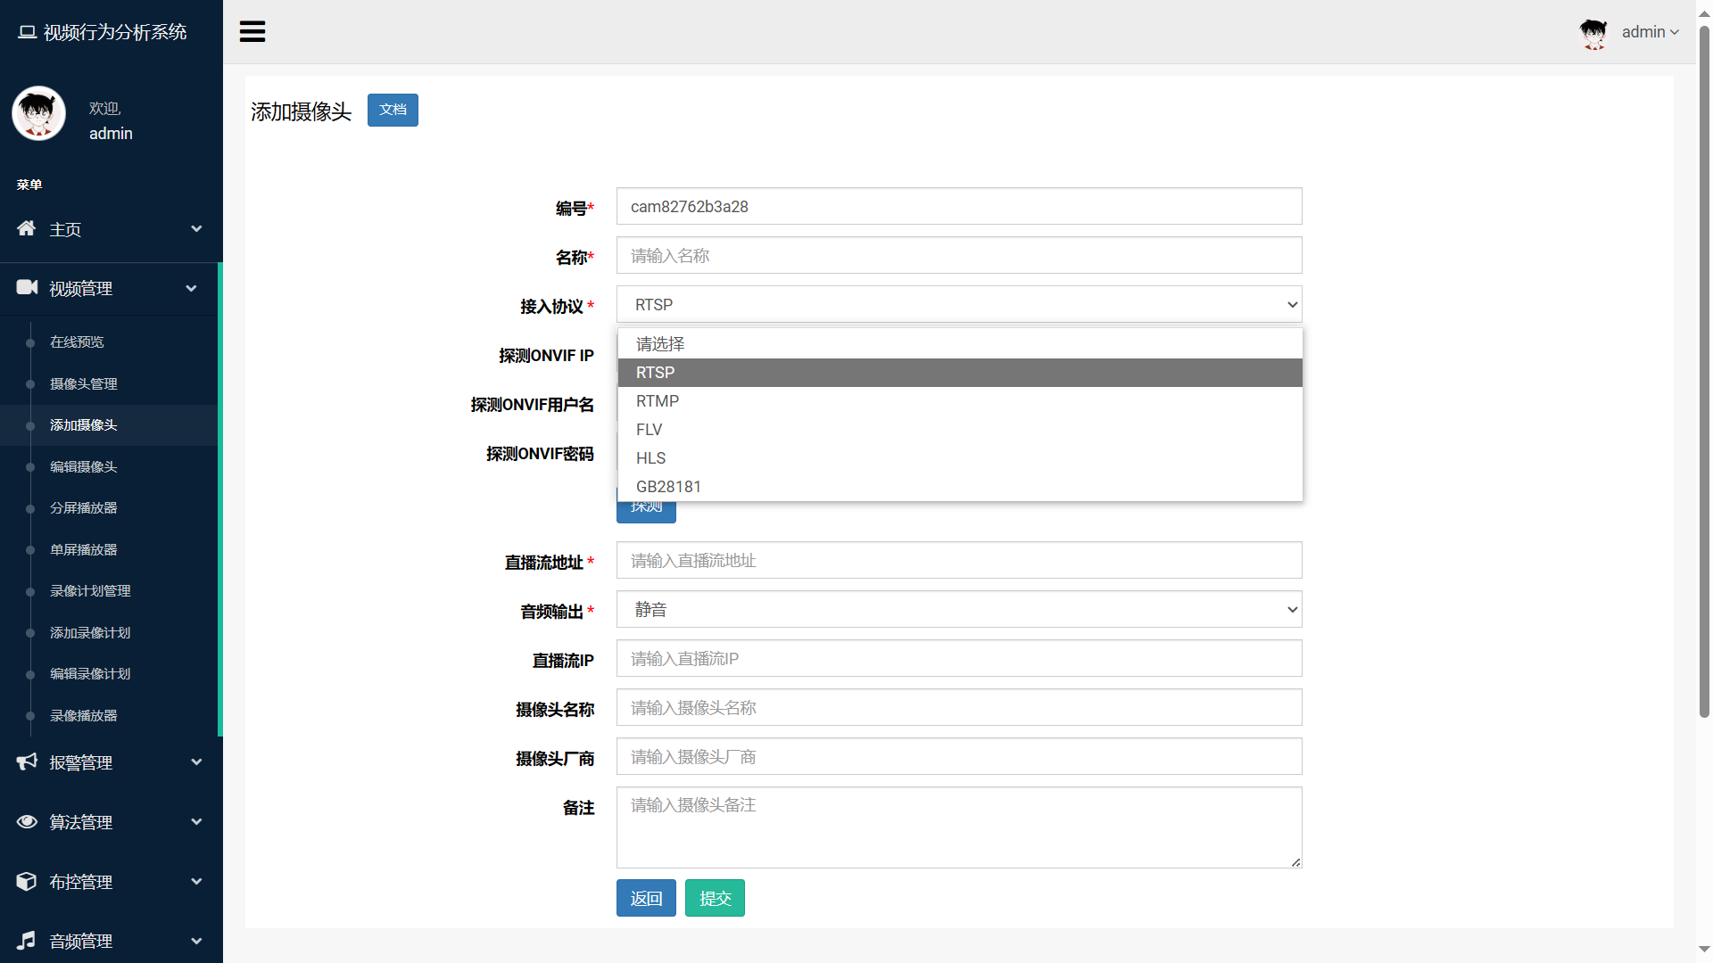This screenshot has width=1713, height=963.
Task: Open 在线预览 in sidebar
Action: coord(77,342)
